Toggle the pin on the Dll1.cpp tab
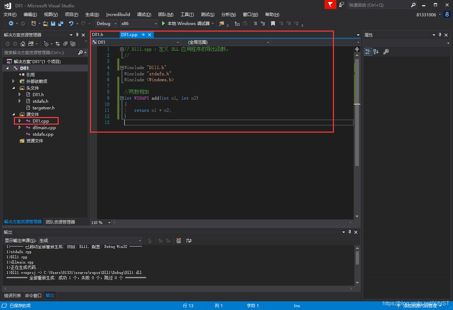 pyautogui.click(x=143, y=35)
